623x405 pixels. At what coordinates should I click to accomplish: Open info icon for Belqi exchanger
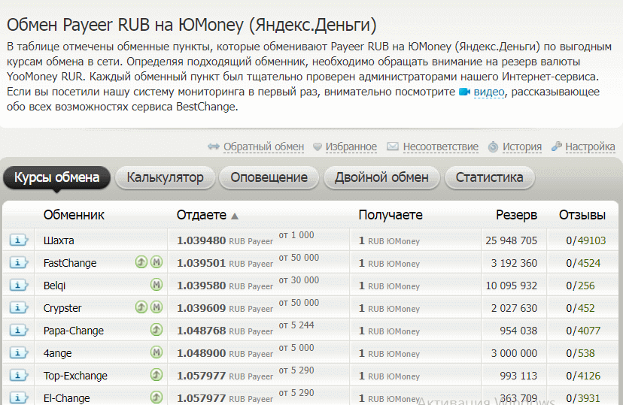(19, 286)
